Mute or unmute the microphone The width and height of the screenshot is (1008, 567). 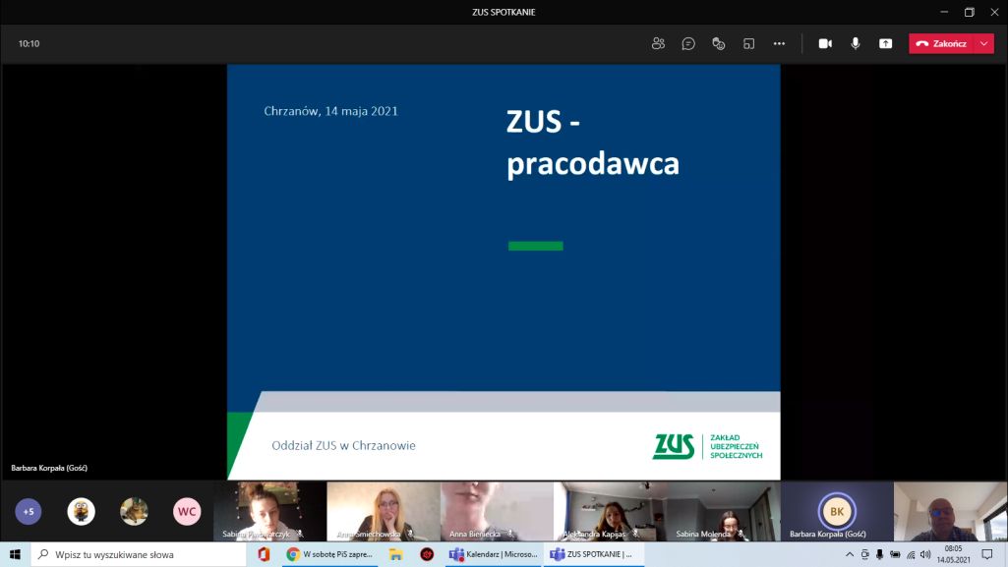(x=855, y=43)
